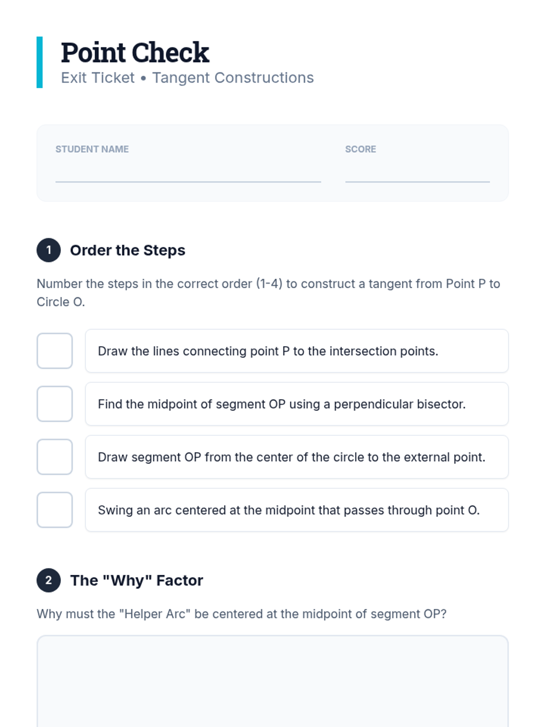Select order box for 'Draw segment OP' step

click(x=54, y=457)
